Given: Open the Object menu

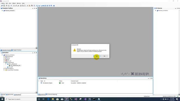Looking at the screenshot, I should (14, 3).
